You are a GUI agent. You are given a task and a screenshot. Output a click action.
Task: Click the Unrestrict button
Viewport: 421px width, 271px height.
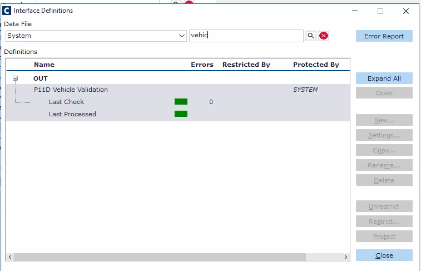tap(384, 206)
